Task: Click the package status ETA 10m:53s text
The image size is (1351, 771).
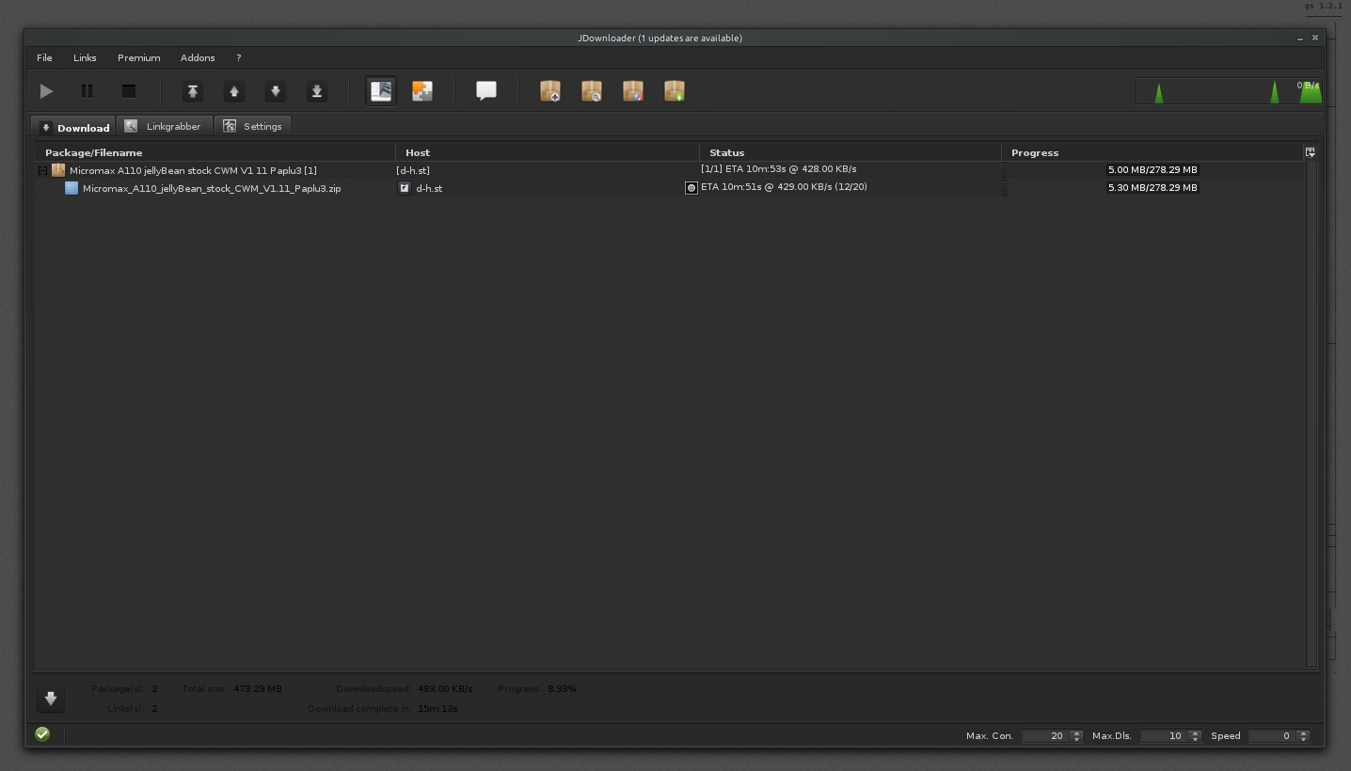Action: tap(779, 169)
